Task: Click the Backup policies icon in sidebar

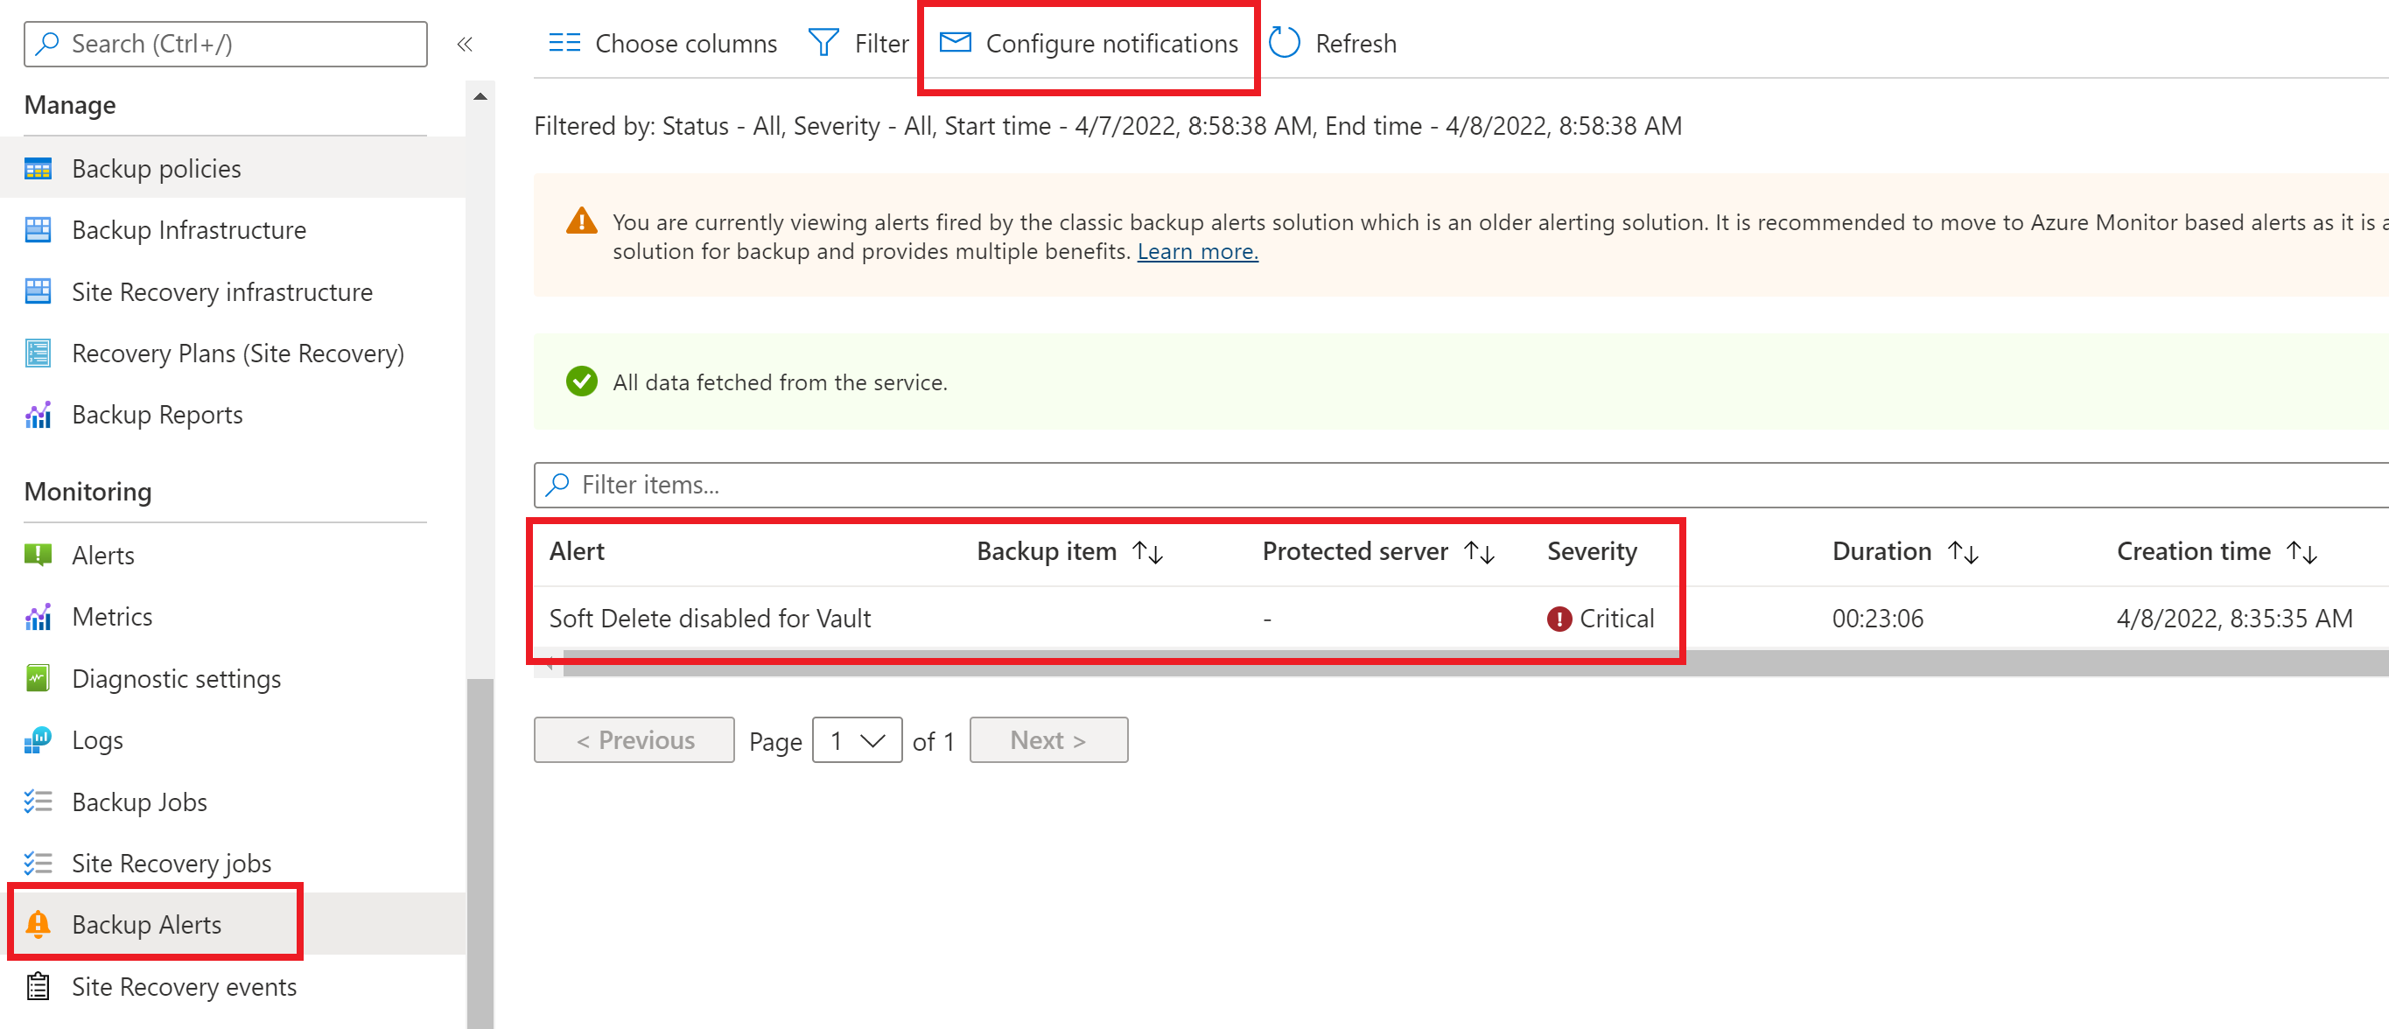Action: click(38, 169)
